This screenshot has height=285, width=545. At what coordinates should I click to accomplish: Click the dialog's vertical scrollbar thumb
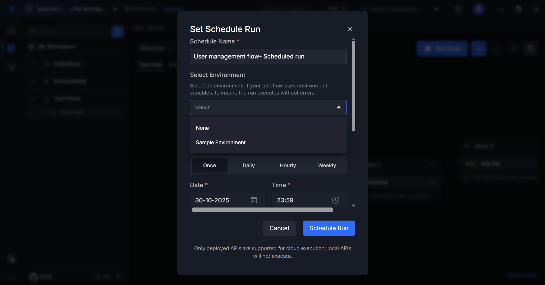pos(353,85)
